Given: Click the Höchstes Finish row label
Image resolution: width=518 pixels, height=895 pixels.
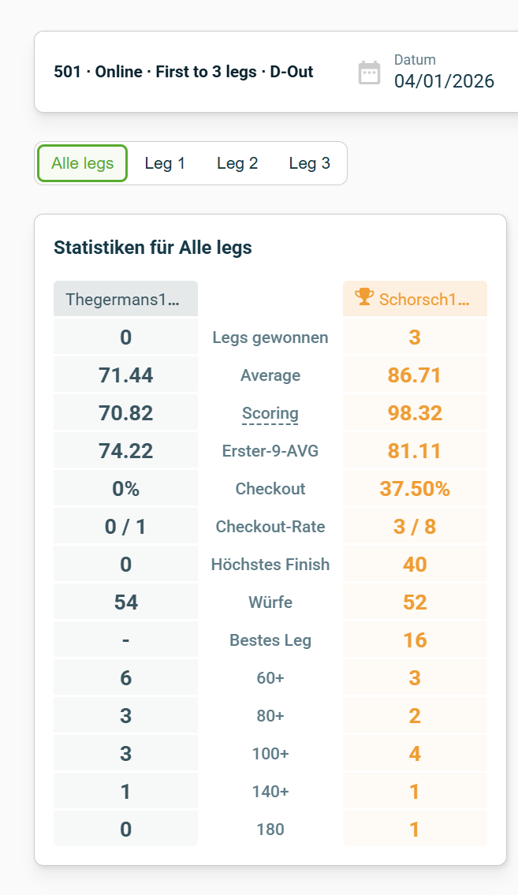Looking at the screenshot, I should [270, 564].
